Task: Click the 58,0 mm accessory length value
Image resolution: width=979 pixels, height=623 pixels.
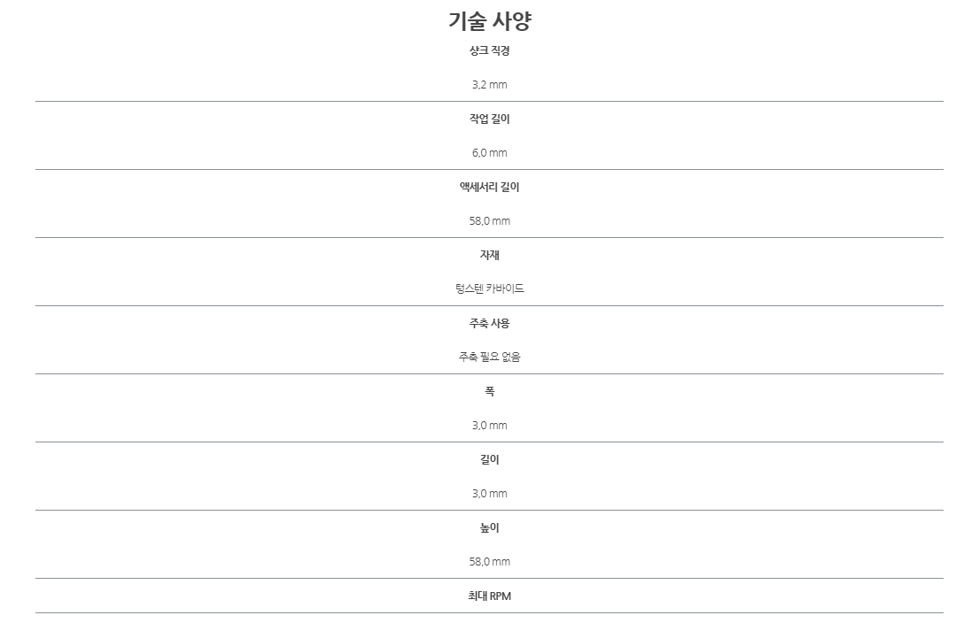Action: pyautogui.click(x=489, y=220)
